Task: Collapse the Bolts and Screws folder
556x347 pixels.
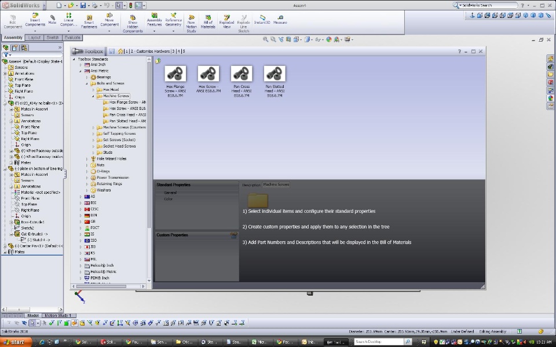Action: point(87,83)
